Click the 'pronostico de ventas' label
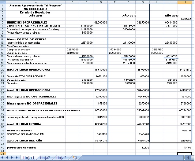This screenshot has height=161, width=195. coord(21,148)
